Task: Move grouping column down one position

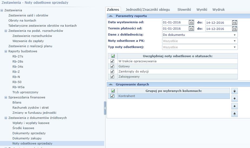Action: pyautogui.click(x=235, y=106)
